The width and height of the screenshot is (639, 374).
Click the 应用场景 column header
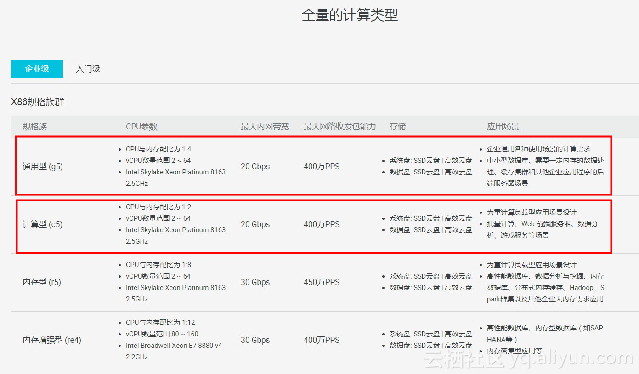pos(503,127)
